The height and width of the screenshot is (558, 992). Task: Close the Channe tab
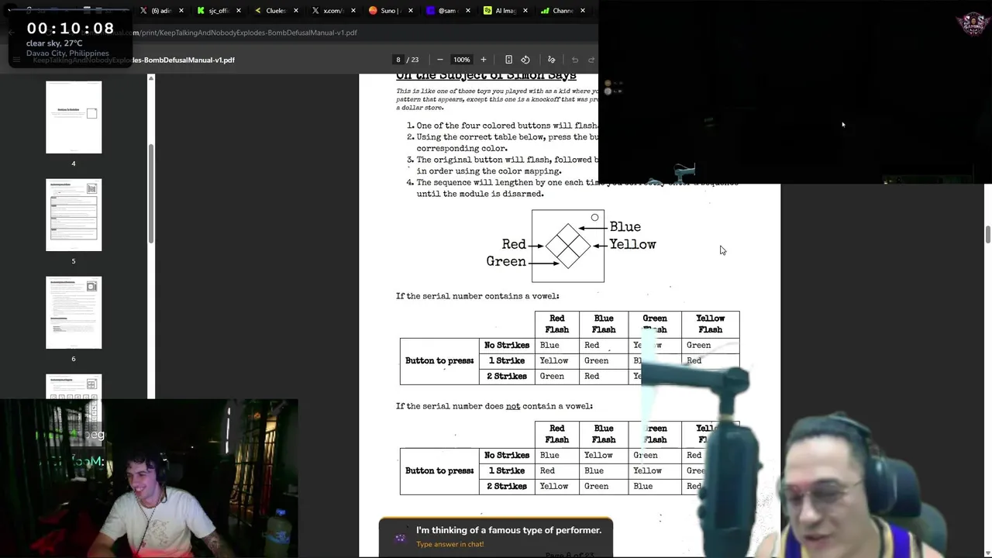[x=583, y=11]
